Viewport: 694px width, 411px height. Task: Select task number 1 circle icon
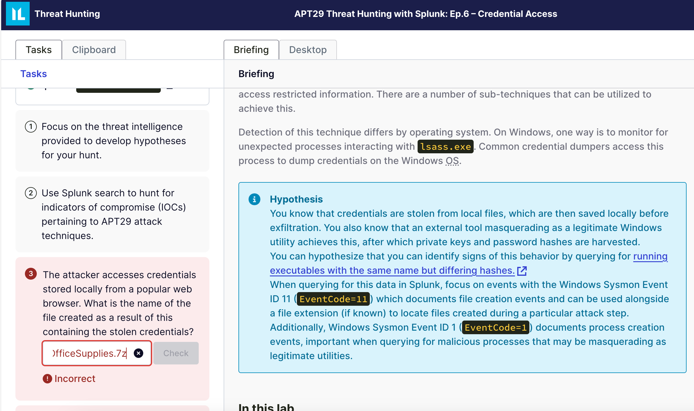click(x=31, y=127)
